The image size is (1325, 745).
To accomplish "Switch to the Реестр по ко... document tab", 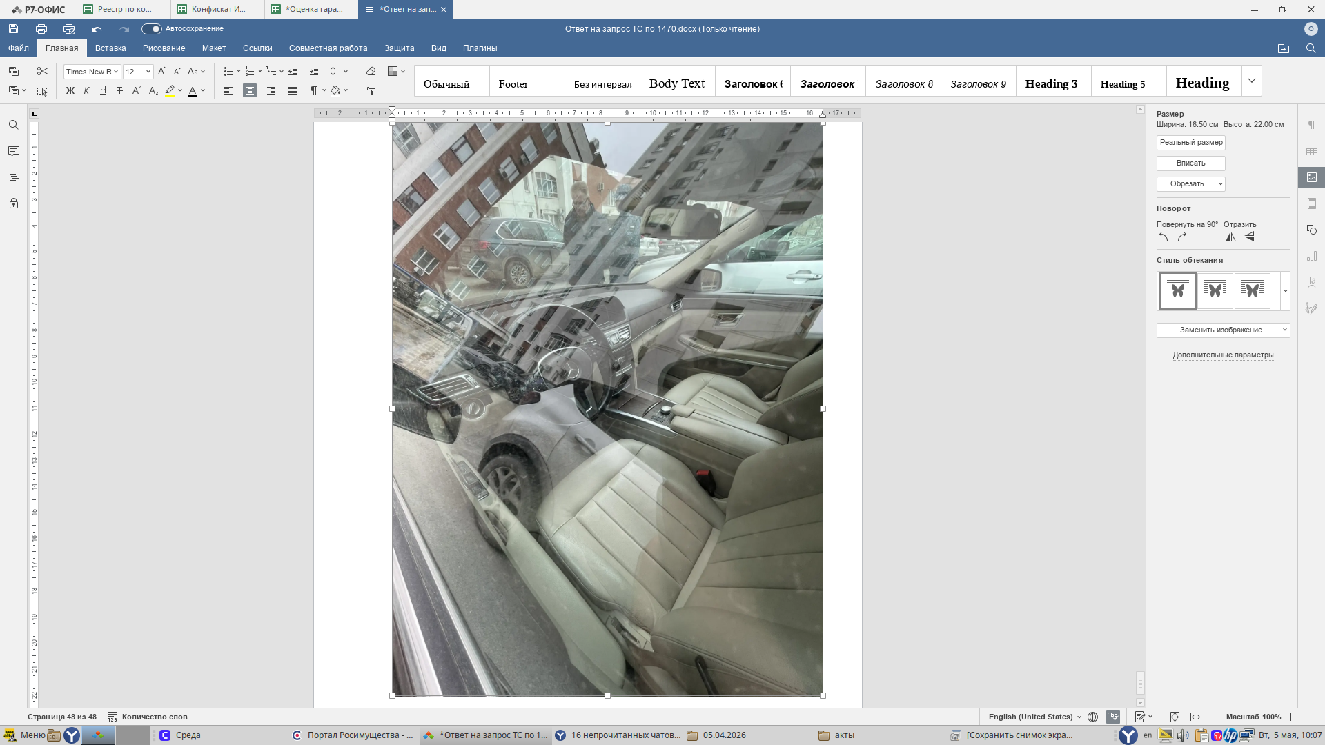I will (124, 10).
